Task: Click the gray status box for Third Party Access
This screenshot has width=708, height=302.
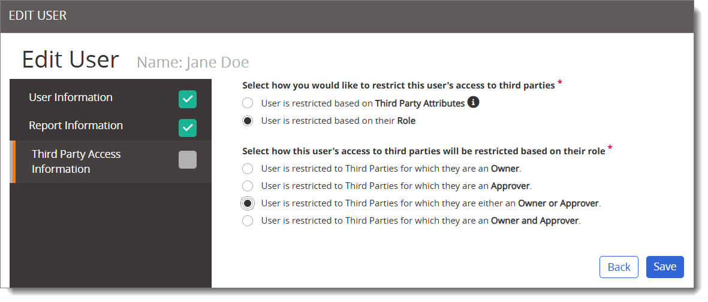Action: pos(188,160)
